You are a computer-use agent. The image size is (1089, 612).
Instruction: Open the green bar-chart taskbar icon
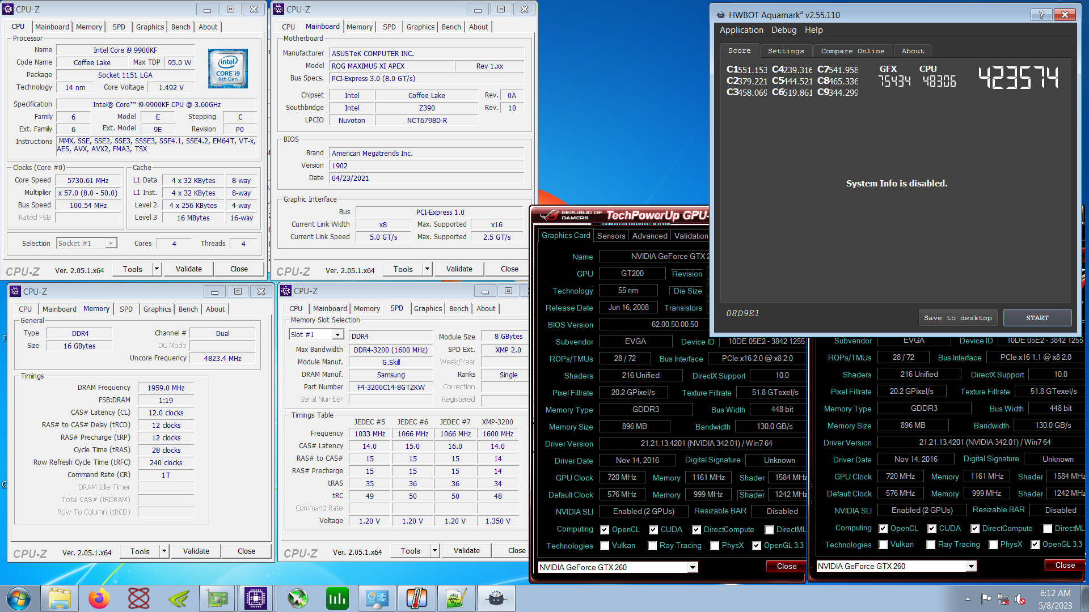coord(337,598)
